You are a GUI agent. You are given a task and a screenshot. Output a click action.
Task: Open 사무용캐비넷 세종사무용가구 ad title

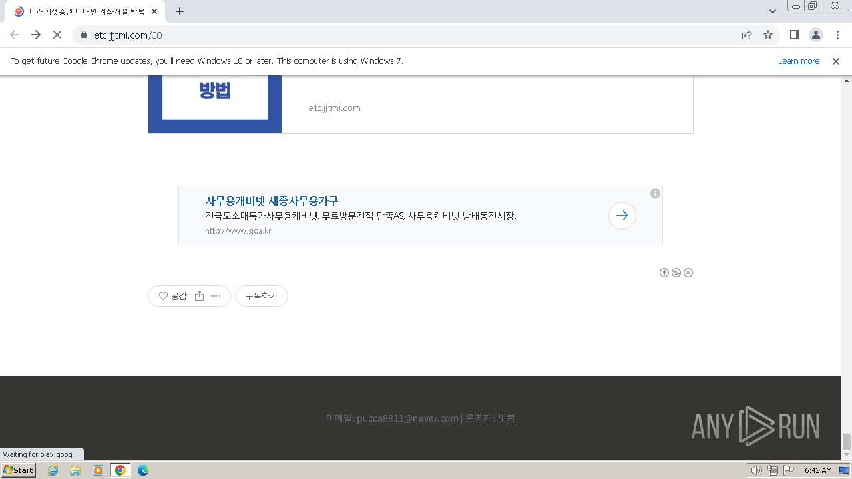(272, 200)
